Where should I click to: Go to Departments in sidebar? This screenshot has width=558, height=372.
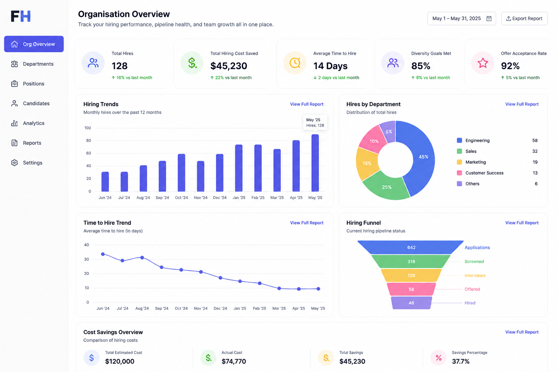pos(34,64)
